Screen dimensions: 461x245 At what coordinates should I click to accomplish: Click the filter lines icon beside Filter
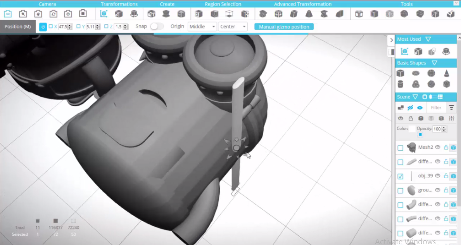pos(451,108)
